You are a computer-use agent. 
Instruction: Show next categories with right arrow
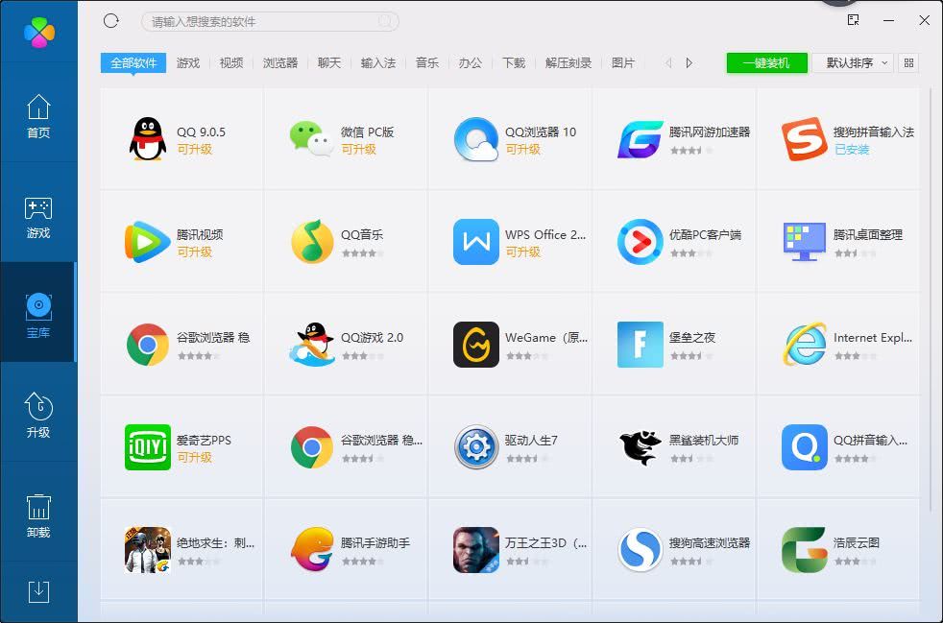pyautogui.click(x=689, y=62)
